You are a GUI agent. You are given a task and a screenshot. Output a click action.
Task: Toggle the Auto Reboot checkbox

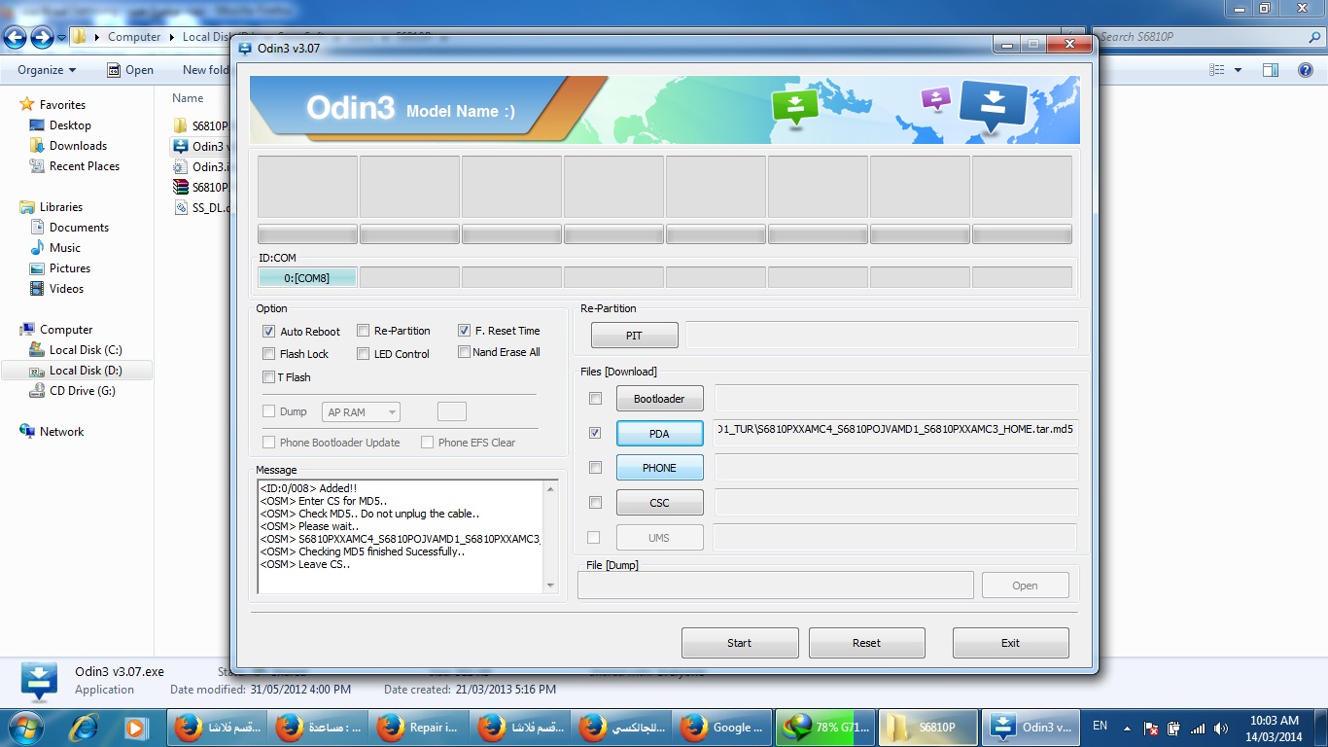click(x=269, y=331)
